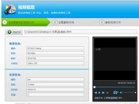The image size is (139, 104).
Task: Click the audio bitrate field 31 Kbps
Action: click(x=55, y=85)
